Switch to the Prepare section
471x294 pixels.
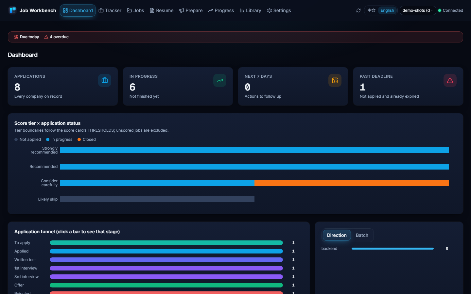click(191, 10)
